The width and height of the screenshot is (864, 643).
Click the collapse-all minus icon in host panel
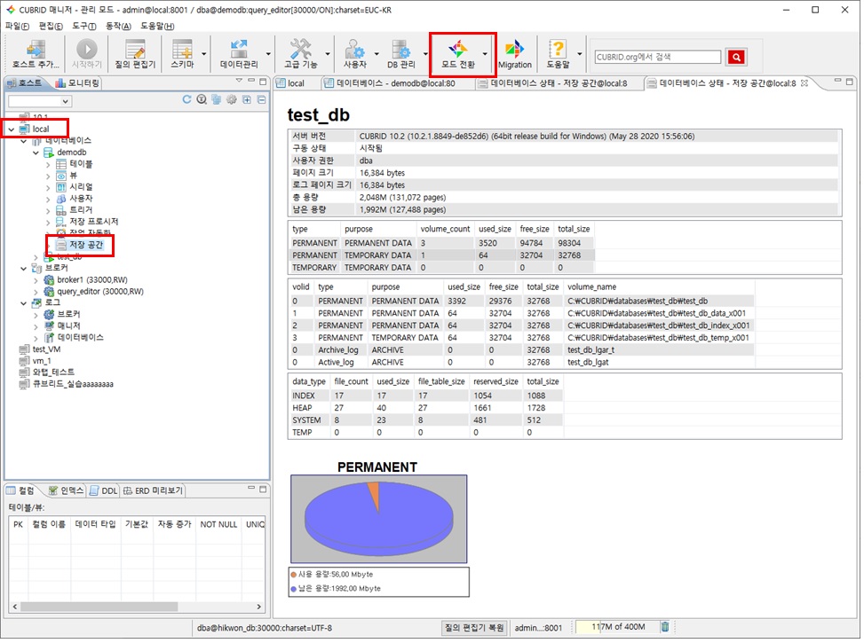[261, 99]
